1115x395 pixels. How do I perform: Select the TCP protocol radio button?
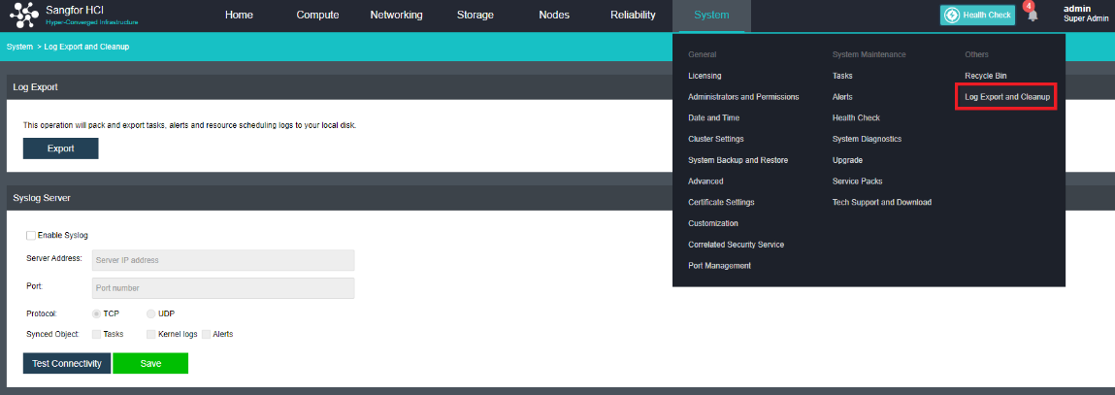tap(96, 313)
